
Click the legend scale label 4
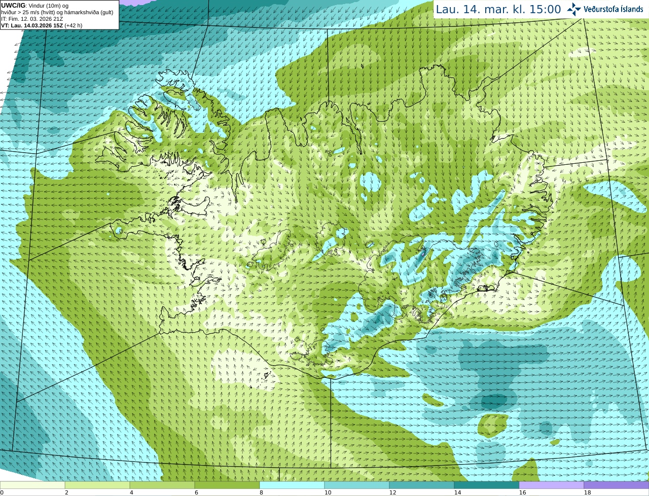point(131,492)
